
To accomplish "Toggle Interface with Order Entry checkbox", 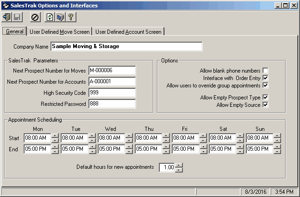I will [x=265, y=78].
